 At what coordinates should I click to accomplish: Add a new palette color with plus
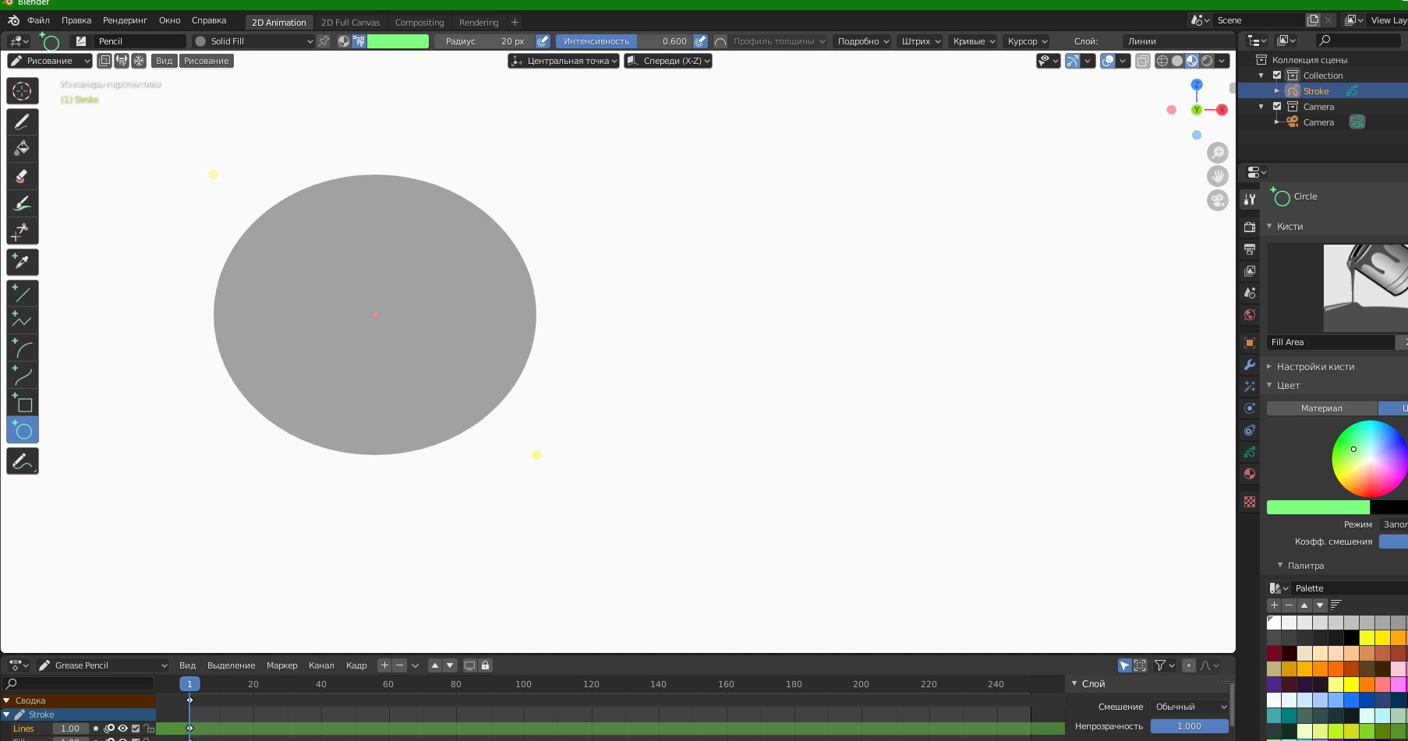pyautogui.click(x=1275, y=605)
